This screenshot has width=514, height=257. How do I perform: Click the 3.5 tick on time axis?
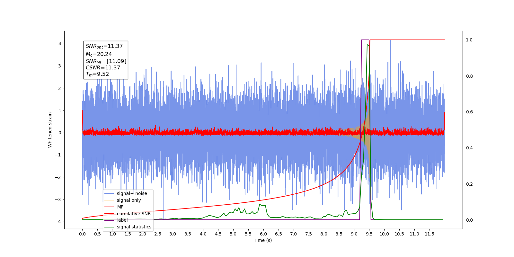188,234
